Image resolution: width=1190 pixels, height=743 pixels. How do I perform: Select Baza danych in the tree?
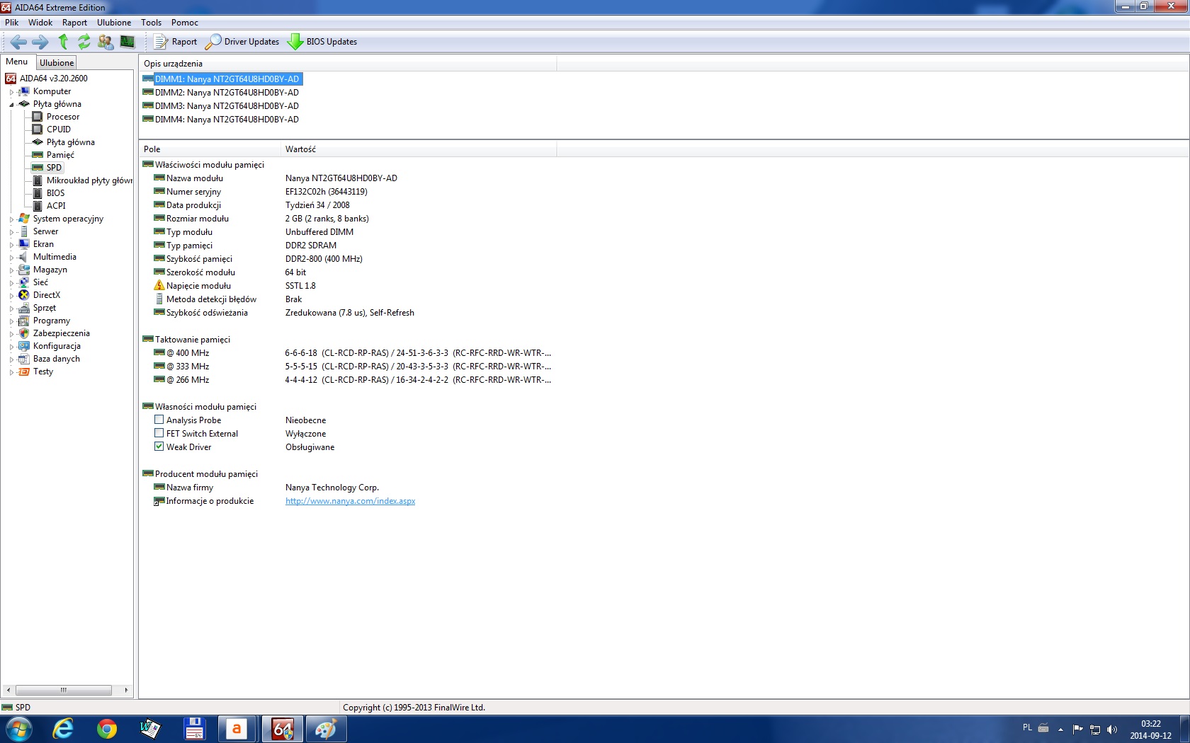(57, 359)
